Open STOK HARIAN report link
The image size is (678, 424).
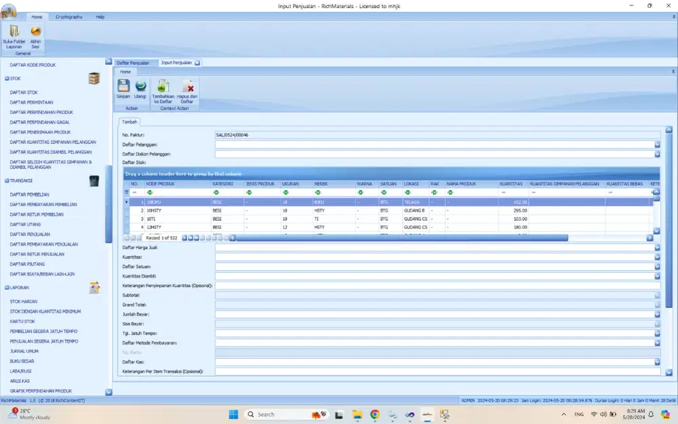coord(24,302)
